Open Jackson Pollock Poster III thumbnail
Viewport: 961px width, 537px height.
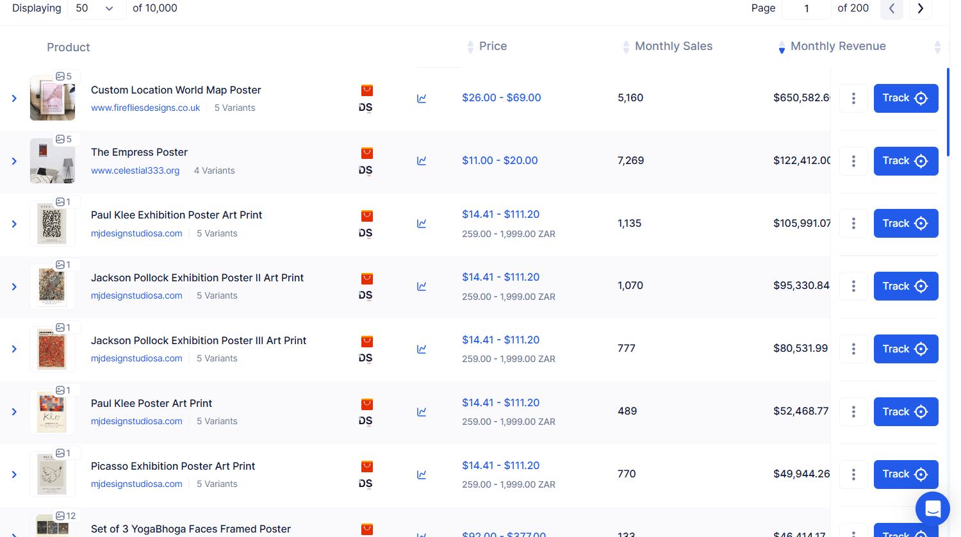[x=53, y=349]
